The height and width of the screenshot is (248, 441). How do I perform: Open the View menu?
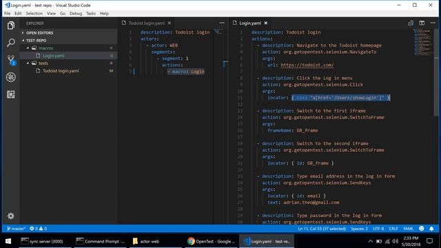pyautogui.click(x=51, y=13)
